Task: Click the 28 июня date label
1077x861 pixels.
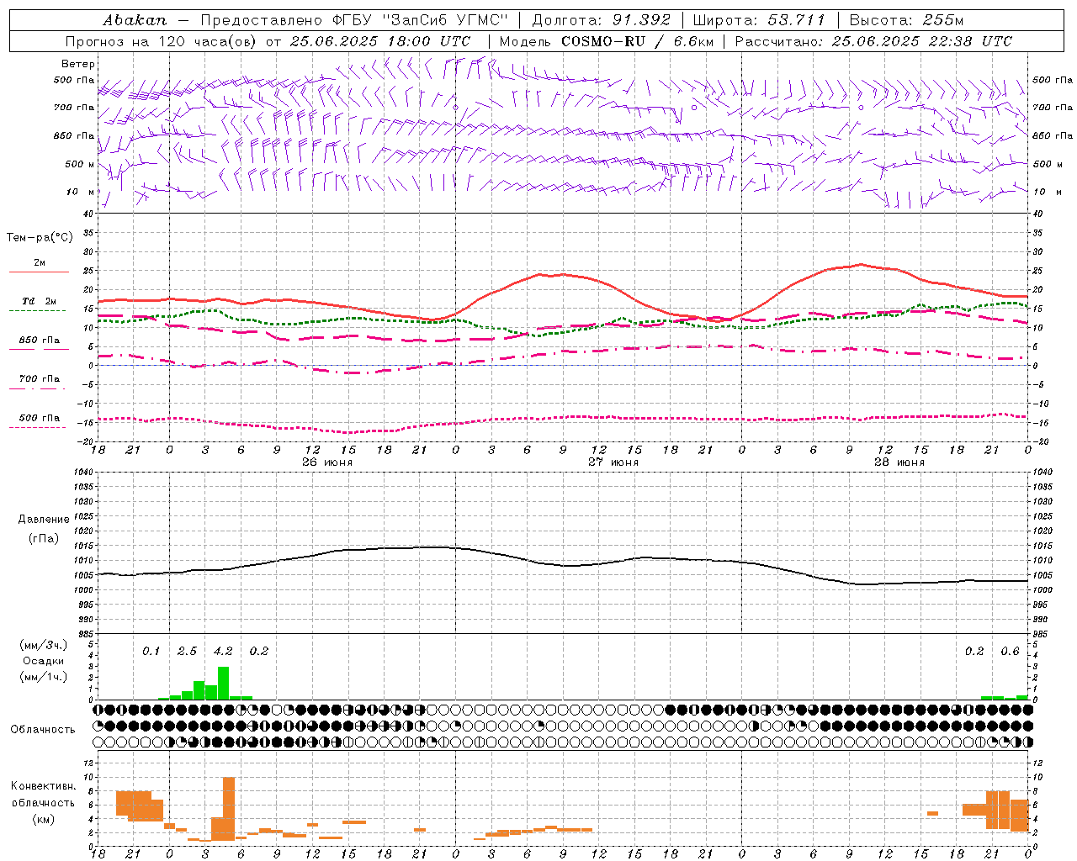Action: pos(899,462)
